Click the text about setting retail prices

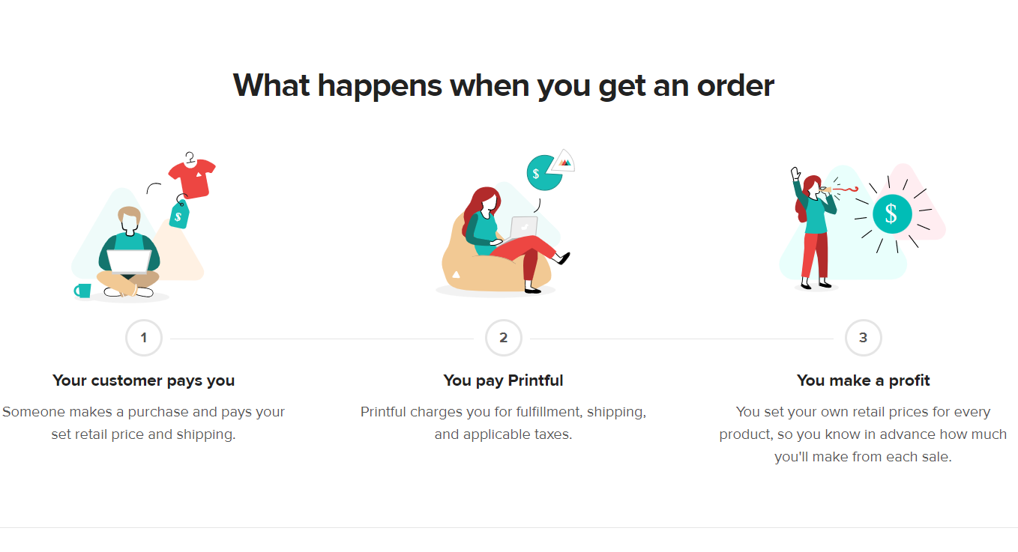864,434
